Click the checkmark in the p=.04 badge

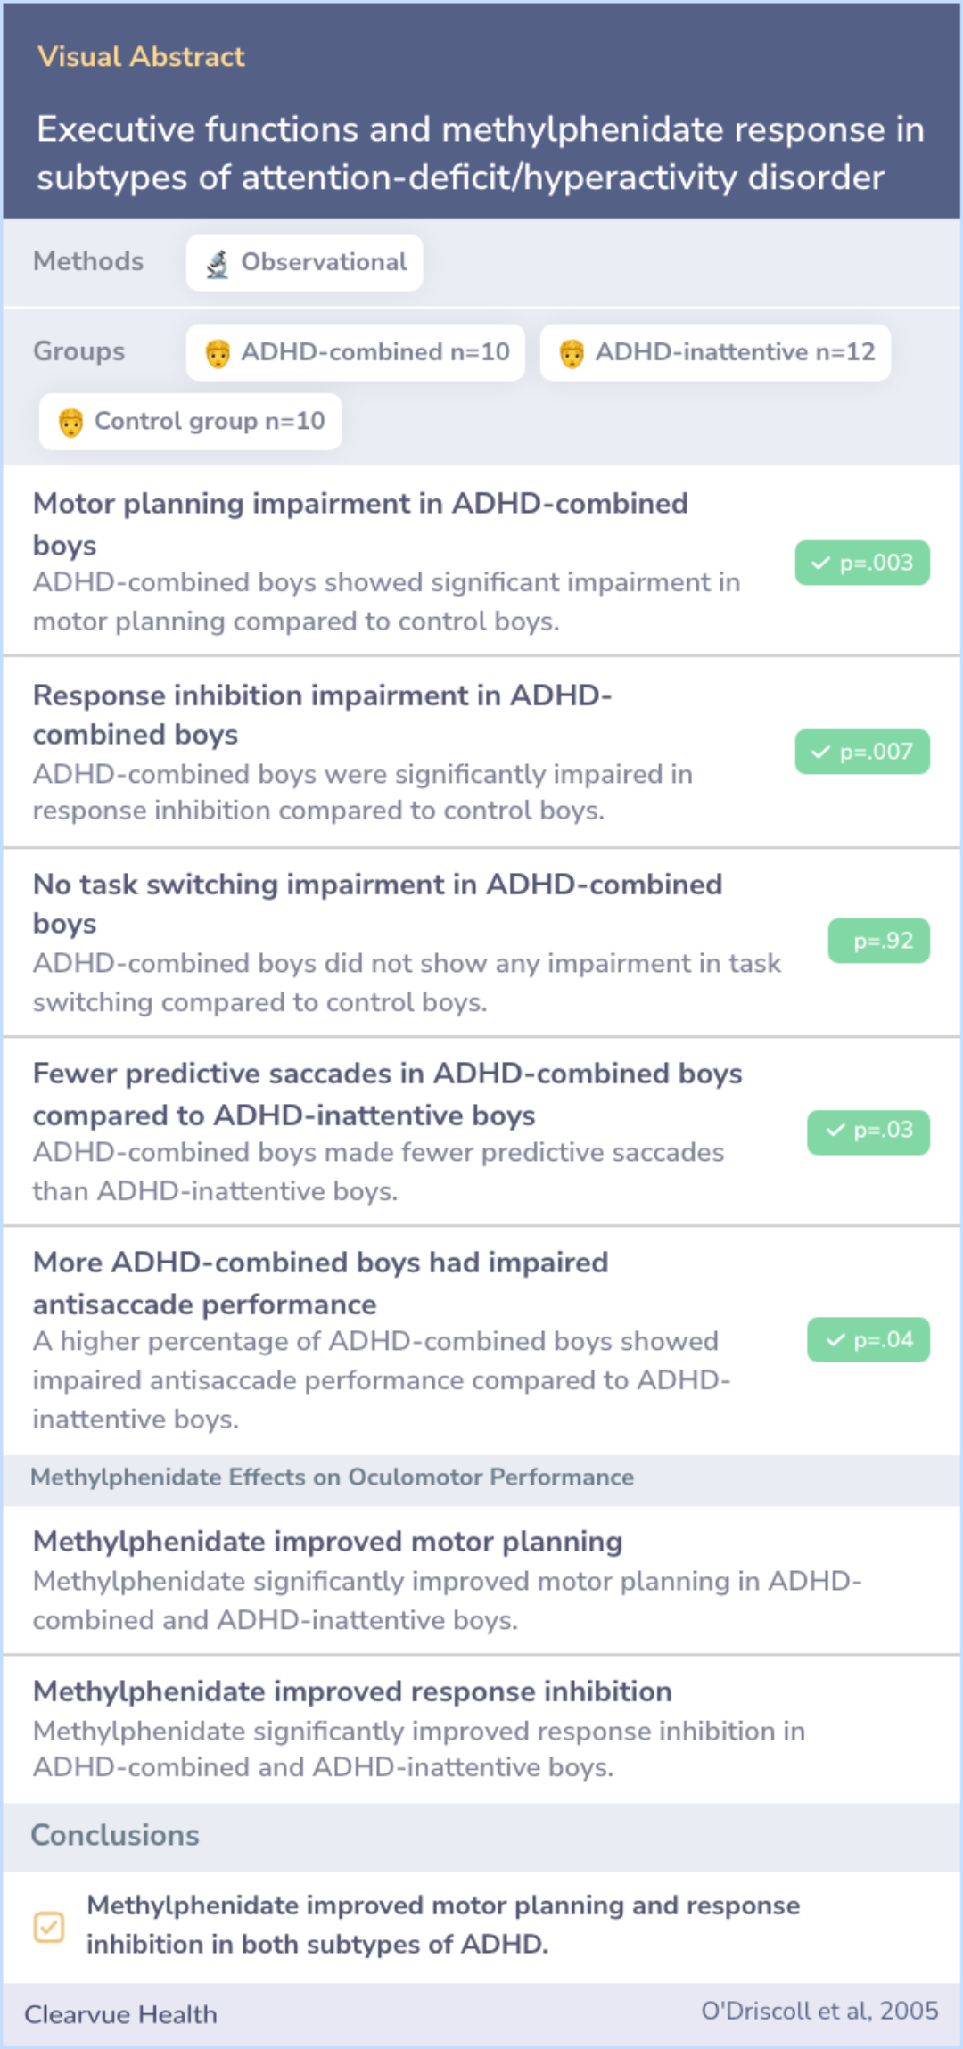coord(835,1340)
